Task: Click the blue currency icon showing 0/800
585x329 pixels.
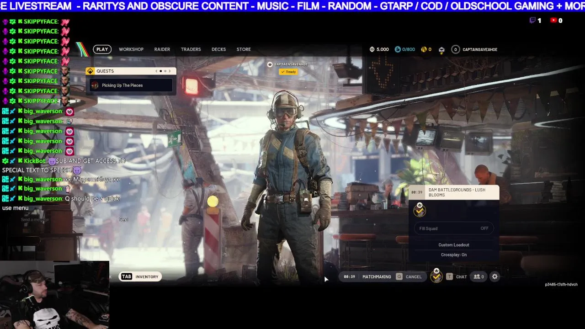Action: tap(398, 49)
